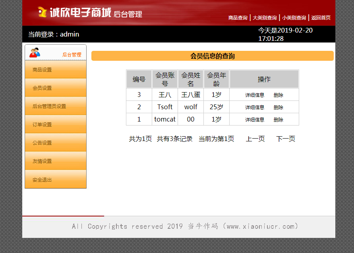Click the 共有3条记录 text

coord(174,139)
